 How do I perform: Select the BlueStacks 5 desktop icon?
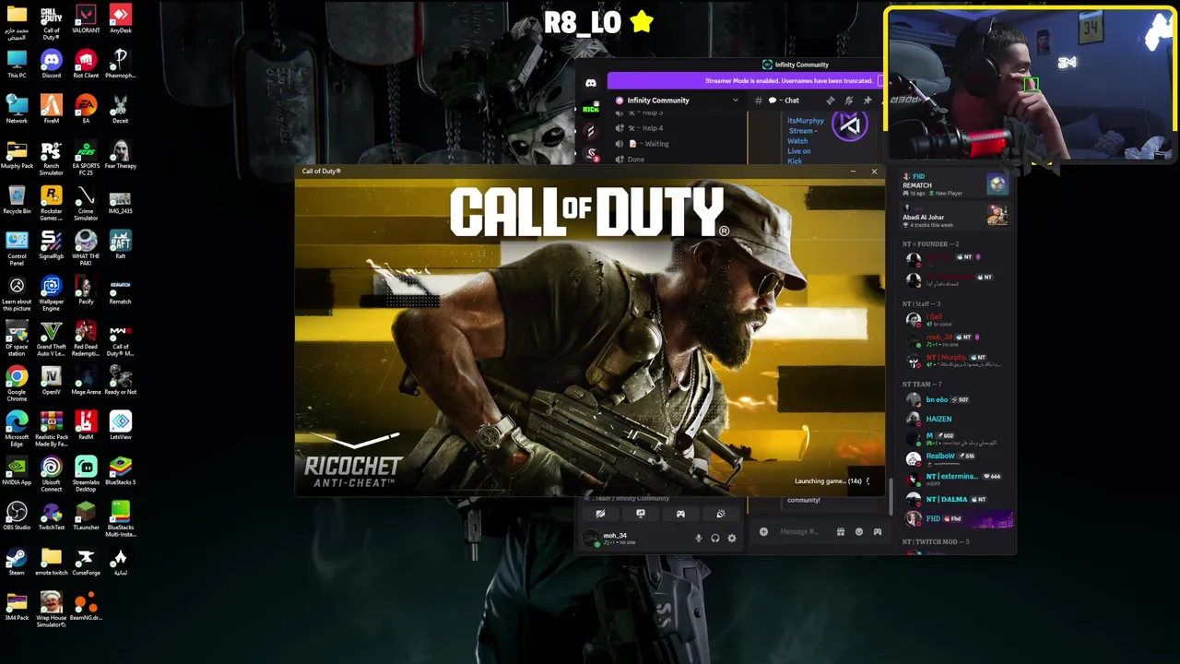[x=120, y=471]
